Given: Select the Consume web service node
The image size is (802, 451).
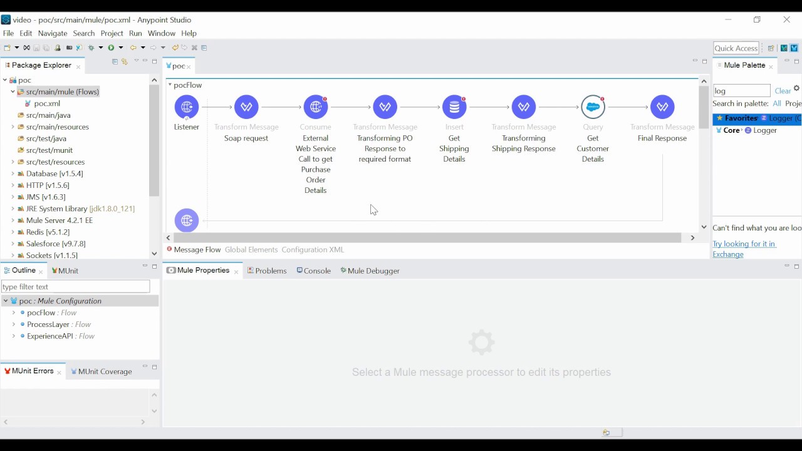Looking at the screenshot, I should (316, 107).
